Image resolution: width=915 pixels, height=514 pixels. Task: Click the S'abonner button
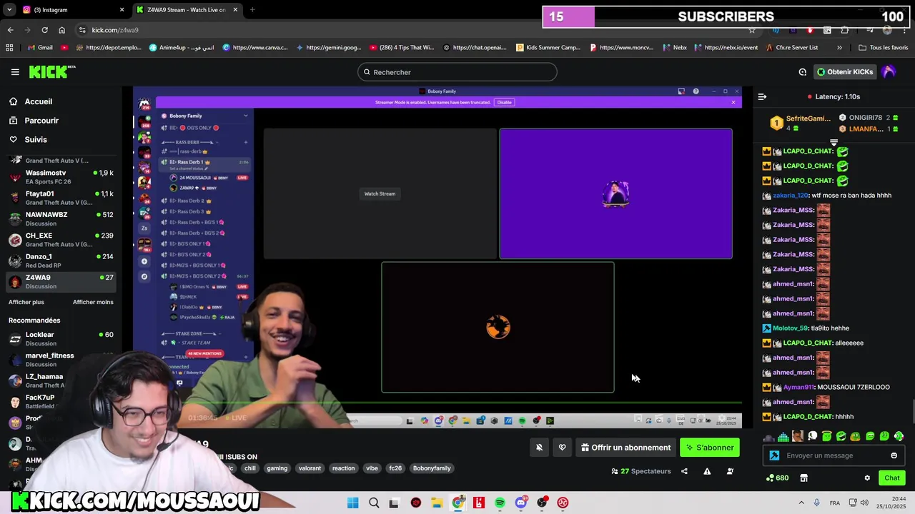[710, 448]
